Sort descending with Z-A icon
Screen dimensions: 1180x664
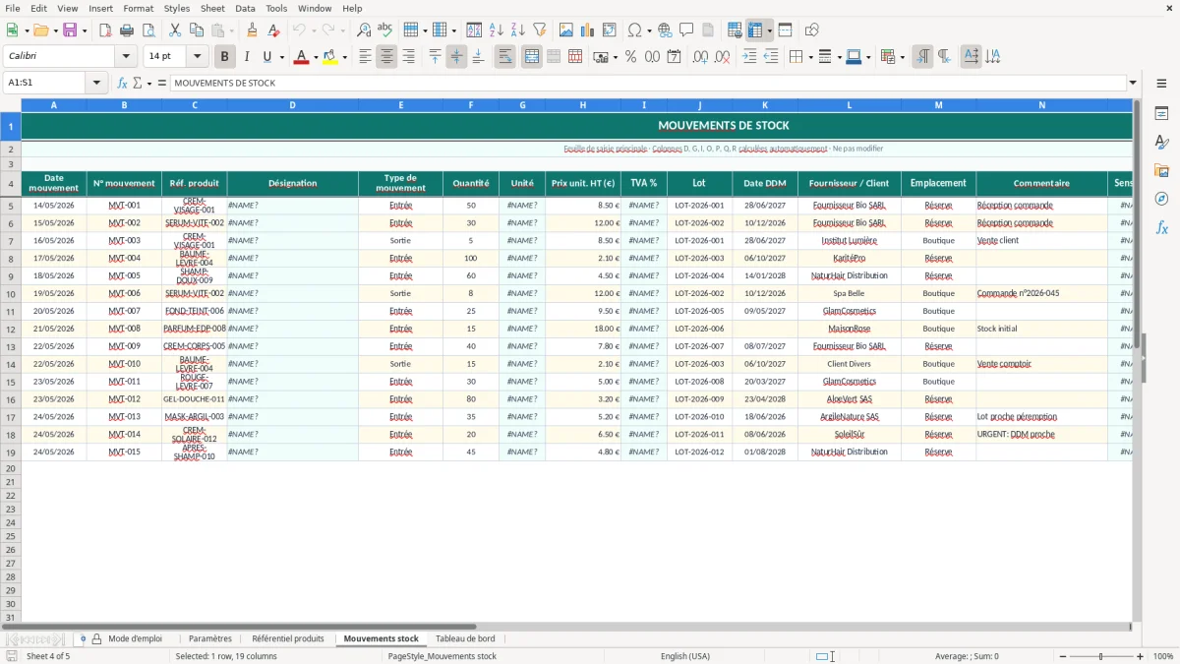click(x=518, y=30)
